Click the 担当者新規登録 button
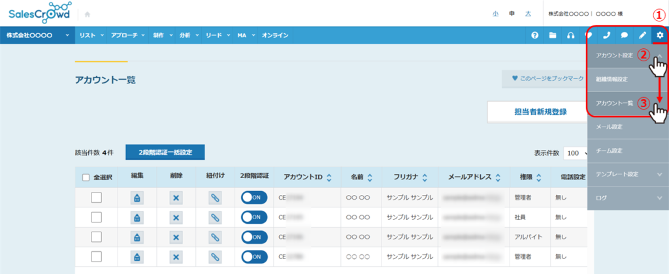 540,112
